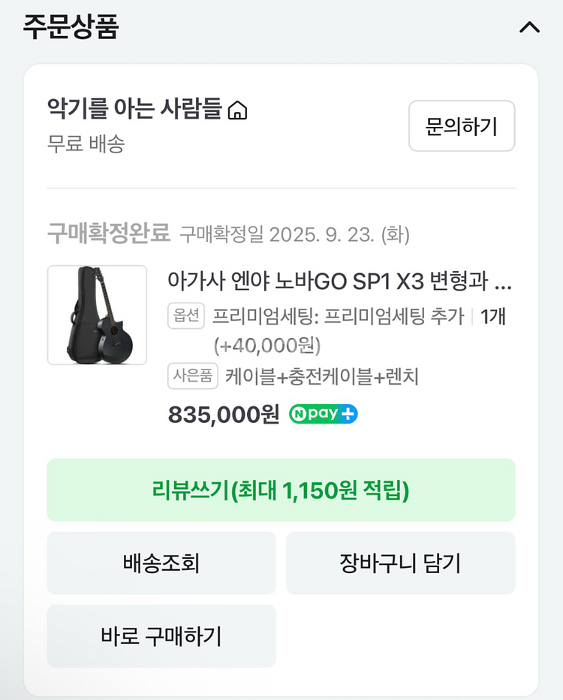Open the 아가사 엔야 노바GO product title

(339, 282)
